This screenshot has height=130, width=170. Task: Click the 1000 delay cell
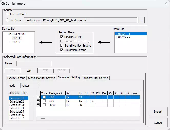coord(57,105)
